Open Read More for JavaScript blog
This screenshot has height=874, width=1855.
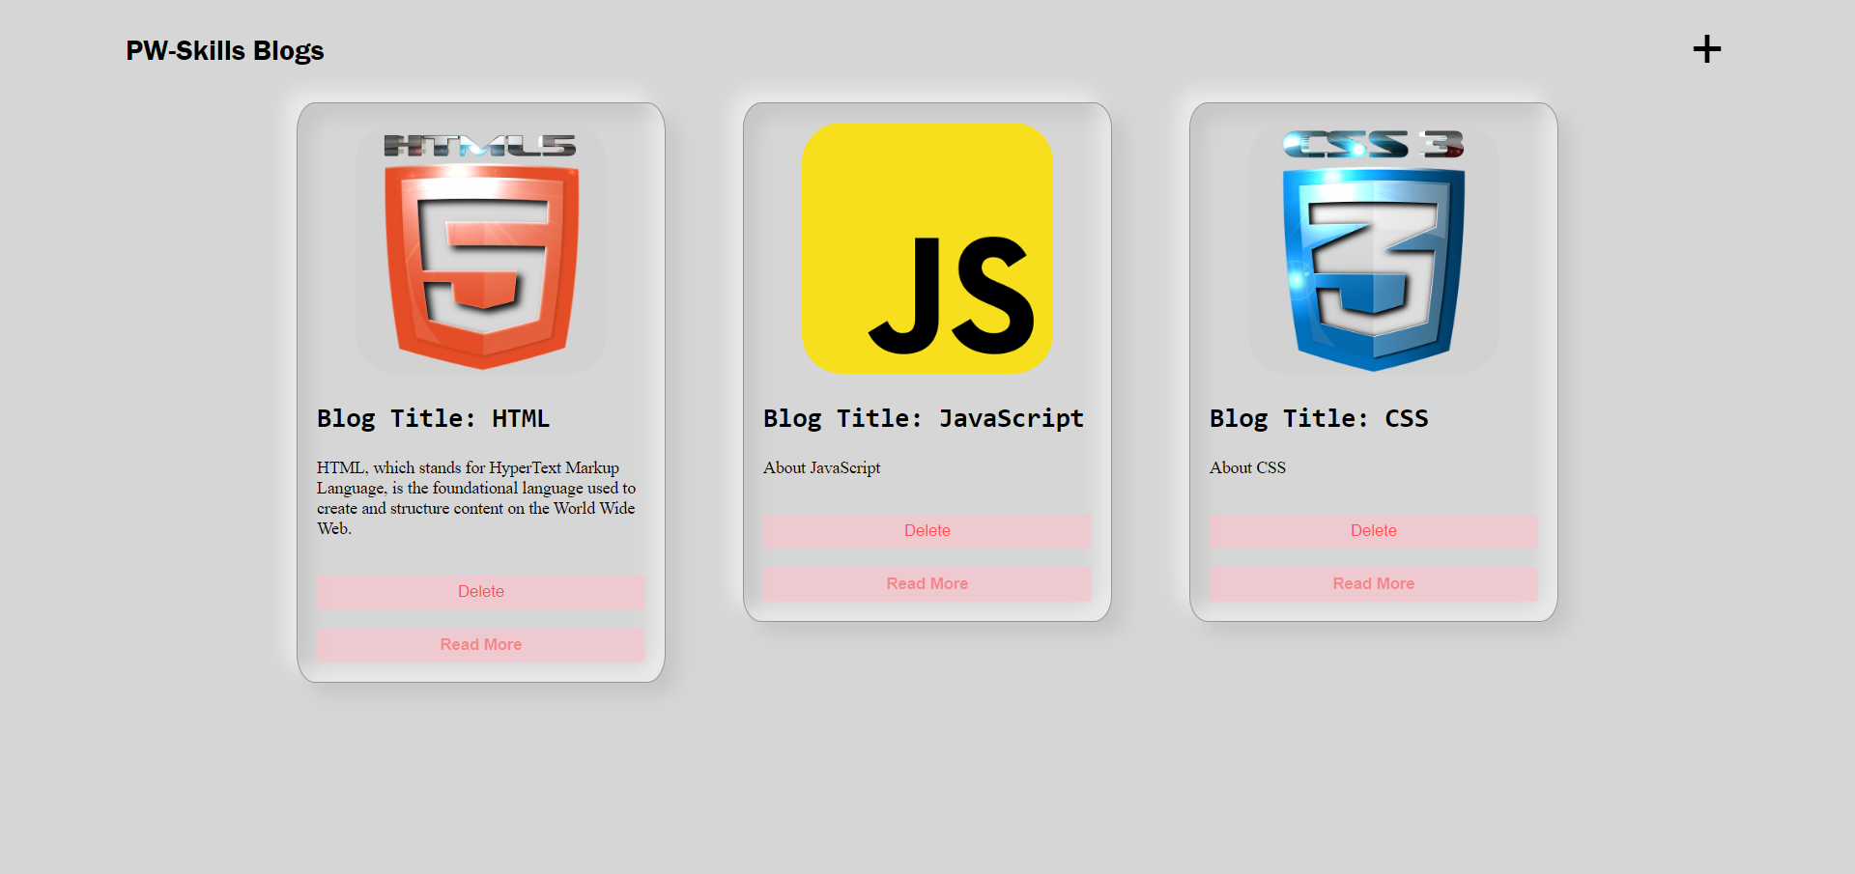click(927, 583)
